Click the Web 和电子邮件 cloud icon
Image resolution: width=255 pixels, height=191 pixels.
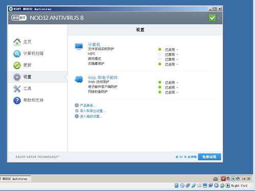tap(79, 79)
